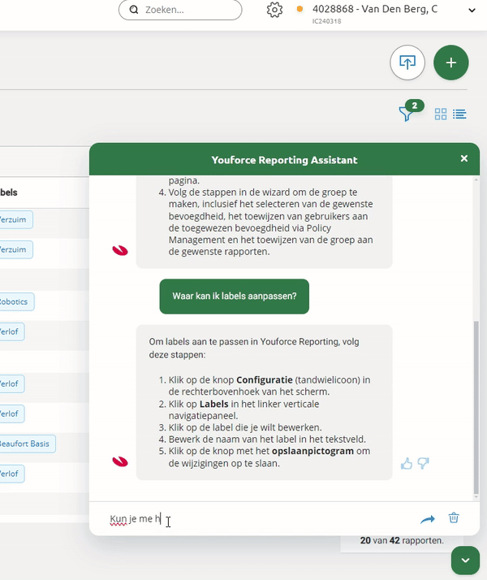Click the bold word opslaanpictogram
487x580 pixels.
(x=312, y=451)
